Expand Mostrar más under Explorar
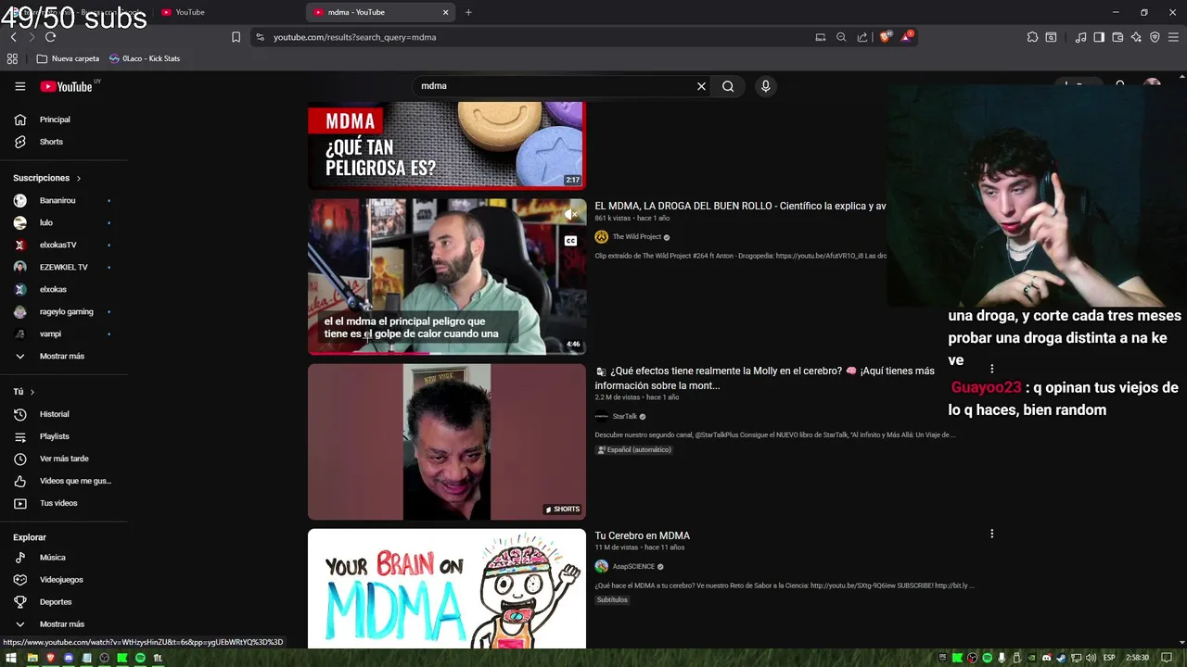 click(63, 624)
